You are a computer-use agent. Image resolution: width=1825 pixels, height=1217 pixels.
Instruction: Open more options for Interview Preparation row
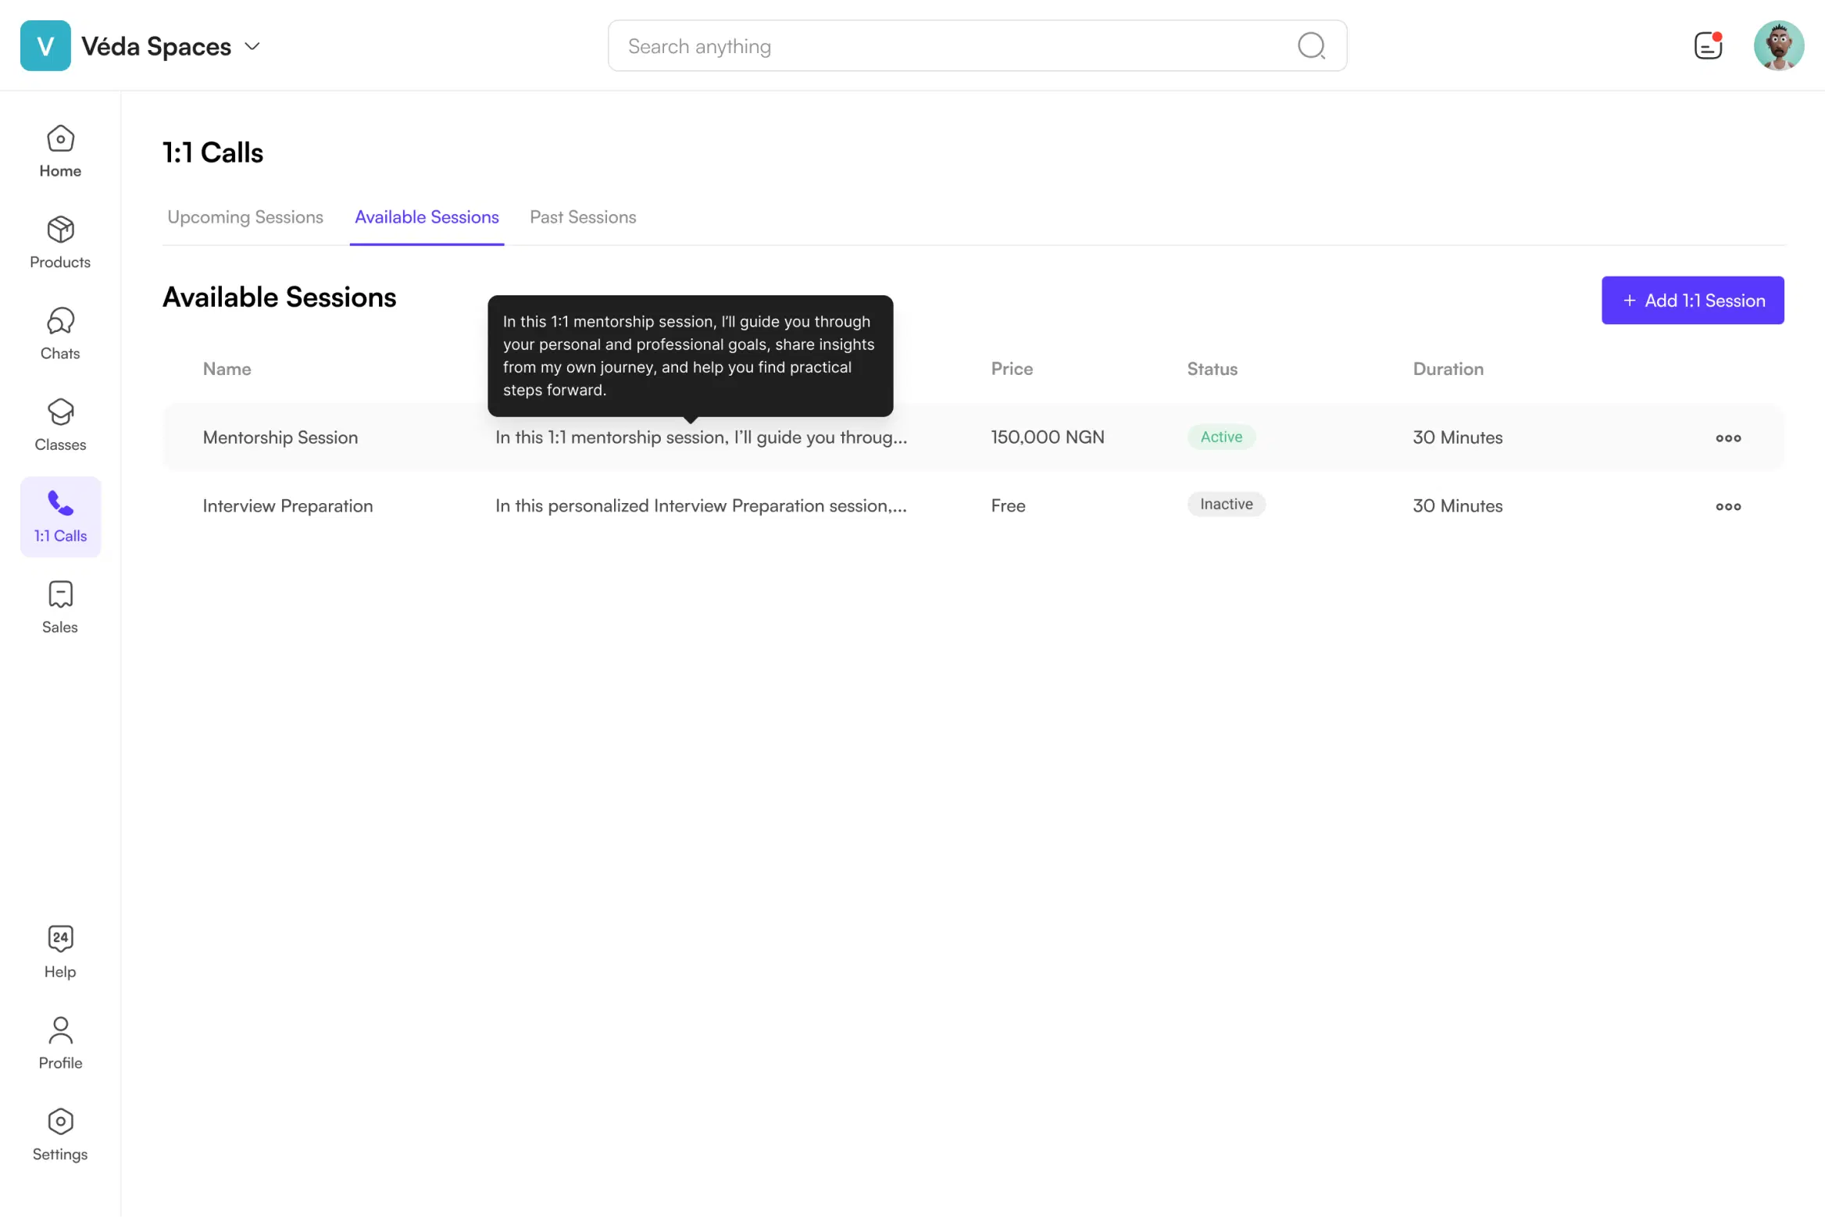click(x=1728, y=507)
